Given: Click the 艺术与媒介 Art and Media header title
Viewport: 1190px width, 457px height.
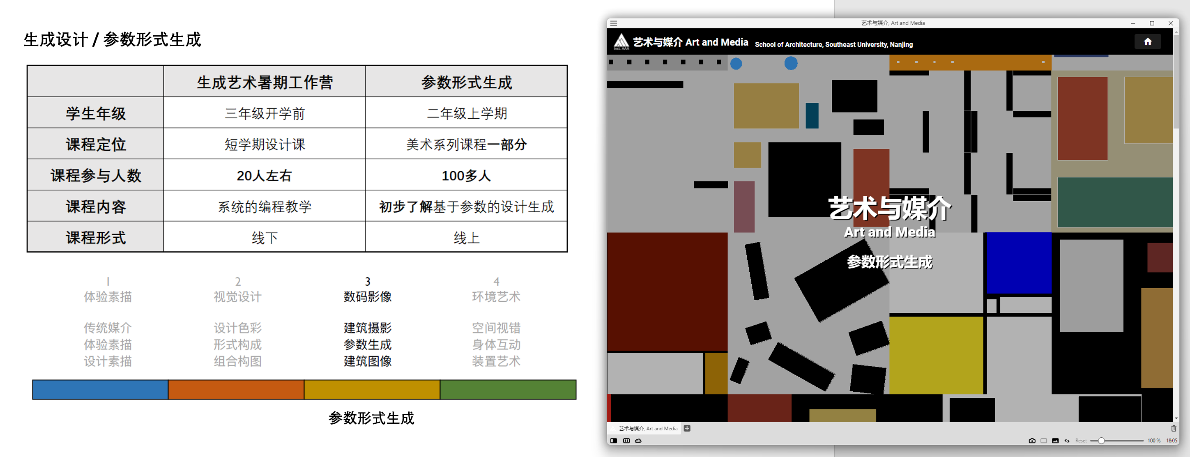Looking at the screenshot, I should (x=690, y=42).
